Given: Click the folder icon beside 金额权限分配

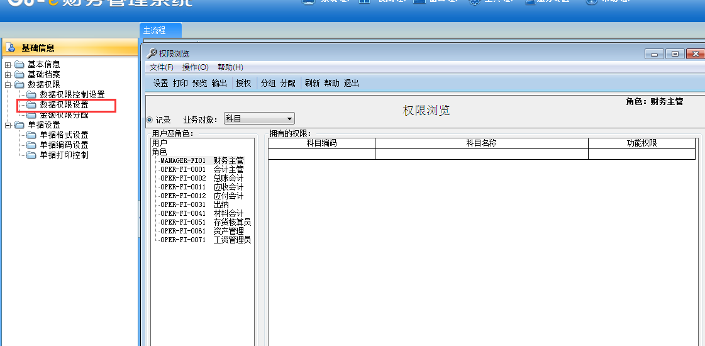Looking at the screenshot, I should pos(31,115).
